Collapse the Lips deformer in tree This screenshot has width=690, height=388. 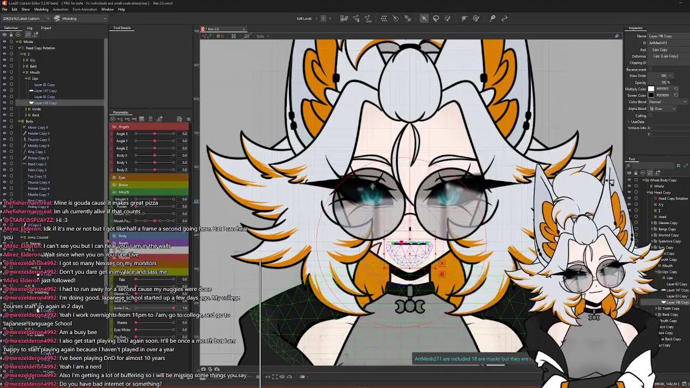(x=27, y=79)
